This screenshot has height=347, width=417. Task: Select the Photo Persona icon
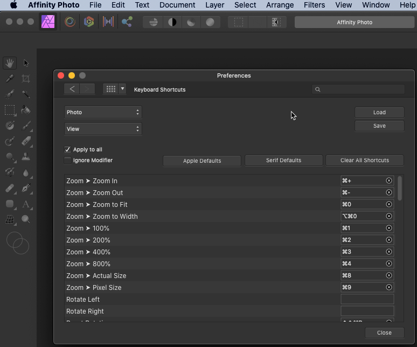[48, 22]
